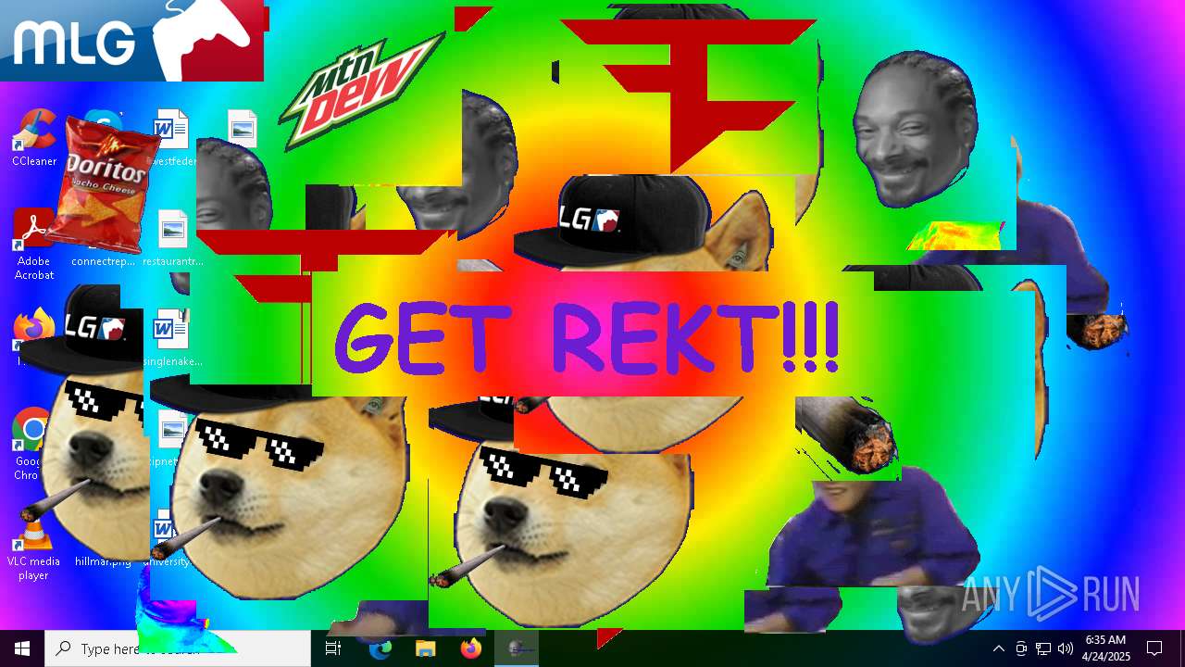Click the Meet Now tray icon
The height and width of the screenshot is (667, 1185).
click(1021, 648)
